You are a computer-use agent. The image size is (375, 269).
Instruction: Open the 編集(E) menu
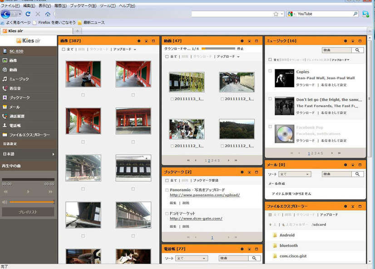click(x=29, y=6)
